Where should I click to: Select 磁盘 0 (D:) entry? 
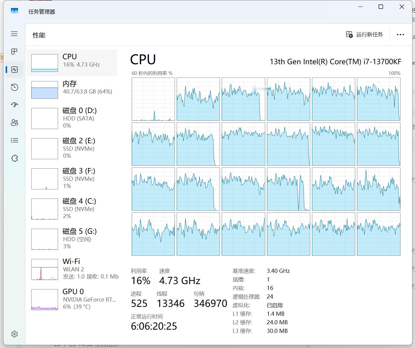72,118
